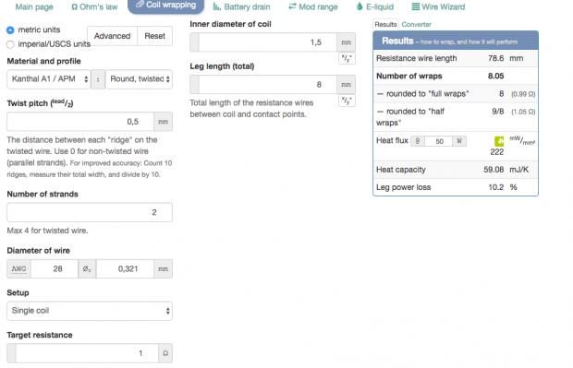Viewport: 573px width, 368px height.
Task: Click the full wraps resistance (0.99 Ω)
Action: [x=523, y=94]
